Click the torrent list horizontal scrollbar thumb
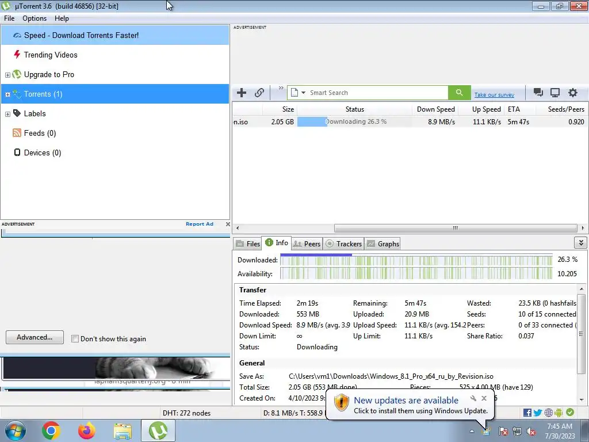 coord(456,228)
